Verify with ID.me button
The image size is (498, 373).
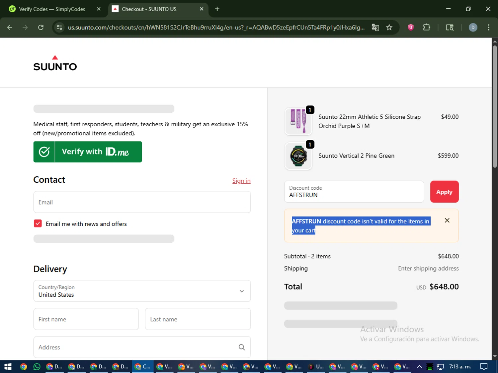(x=88, y=152)
